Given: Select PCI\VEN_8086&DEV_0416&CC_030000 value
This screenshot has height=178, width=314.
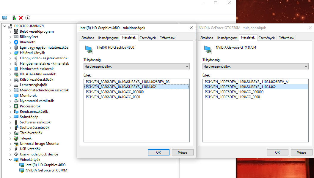Looking at the screenshot, I should click(136, 92).
